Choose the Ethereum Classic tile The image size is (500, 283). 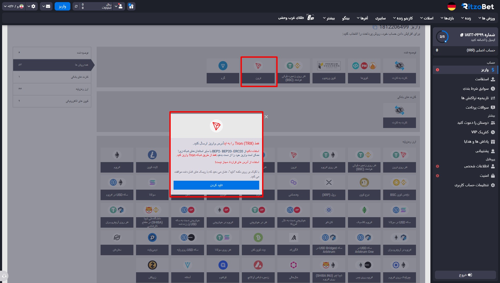(364, 215)
